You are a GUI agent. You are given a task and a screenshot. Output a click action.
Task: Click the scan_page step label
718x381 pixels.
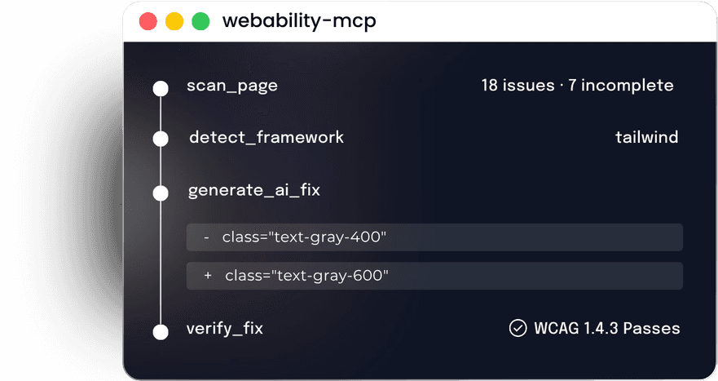232,86
